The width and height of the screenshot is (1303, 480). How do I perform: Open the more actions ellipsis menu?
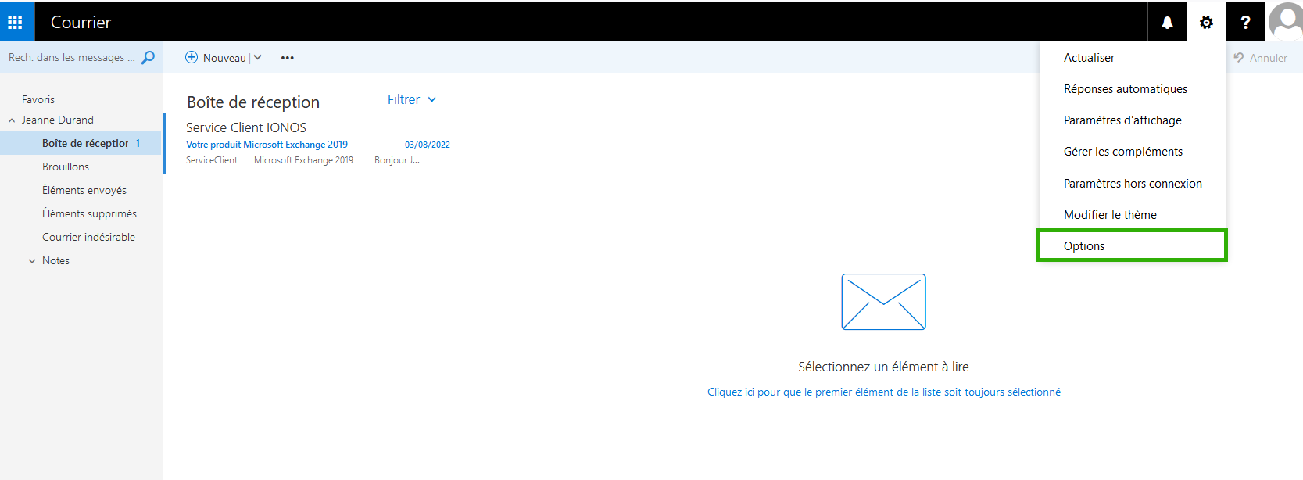[288, 58]
